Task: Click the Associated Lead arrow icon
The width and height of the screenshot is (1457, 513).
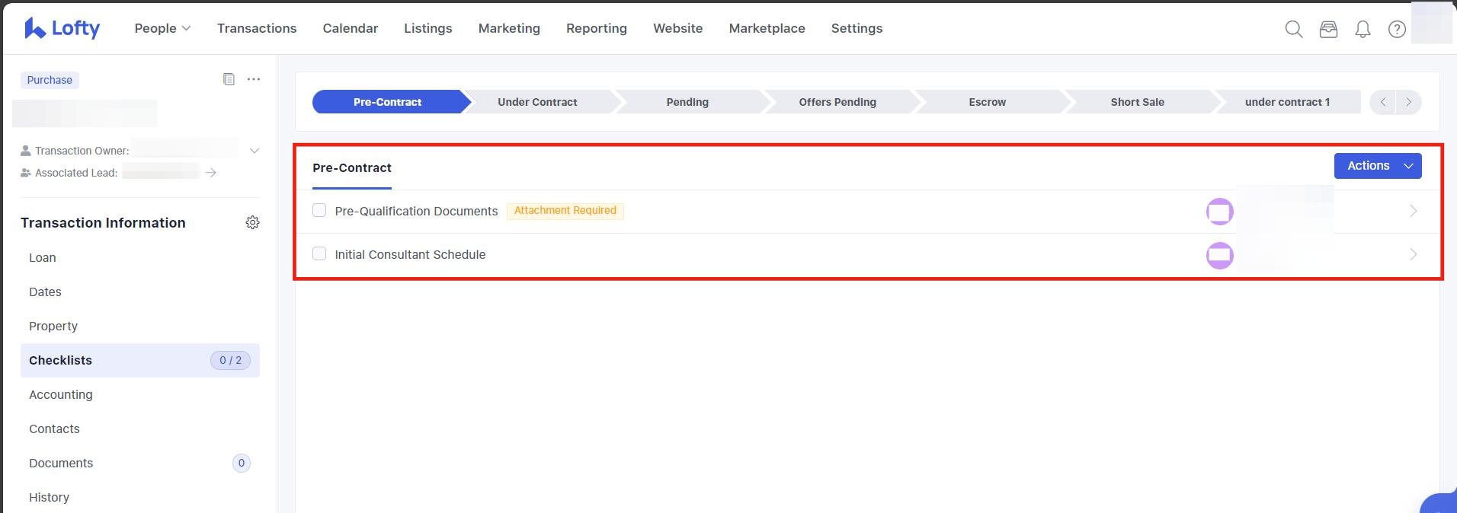Action: pyautogui.click(x=211, y=173)
